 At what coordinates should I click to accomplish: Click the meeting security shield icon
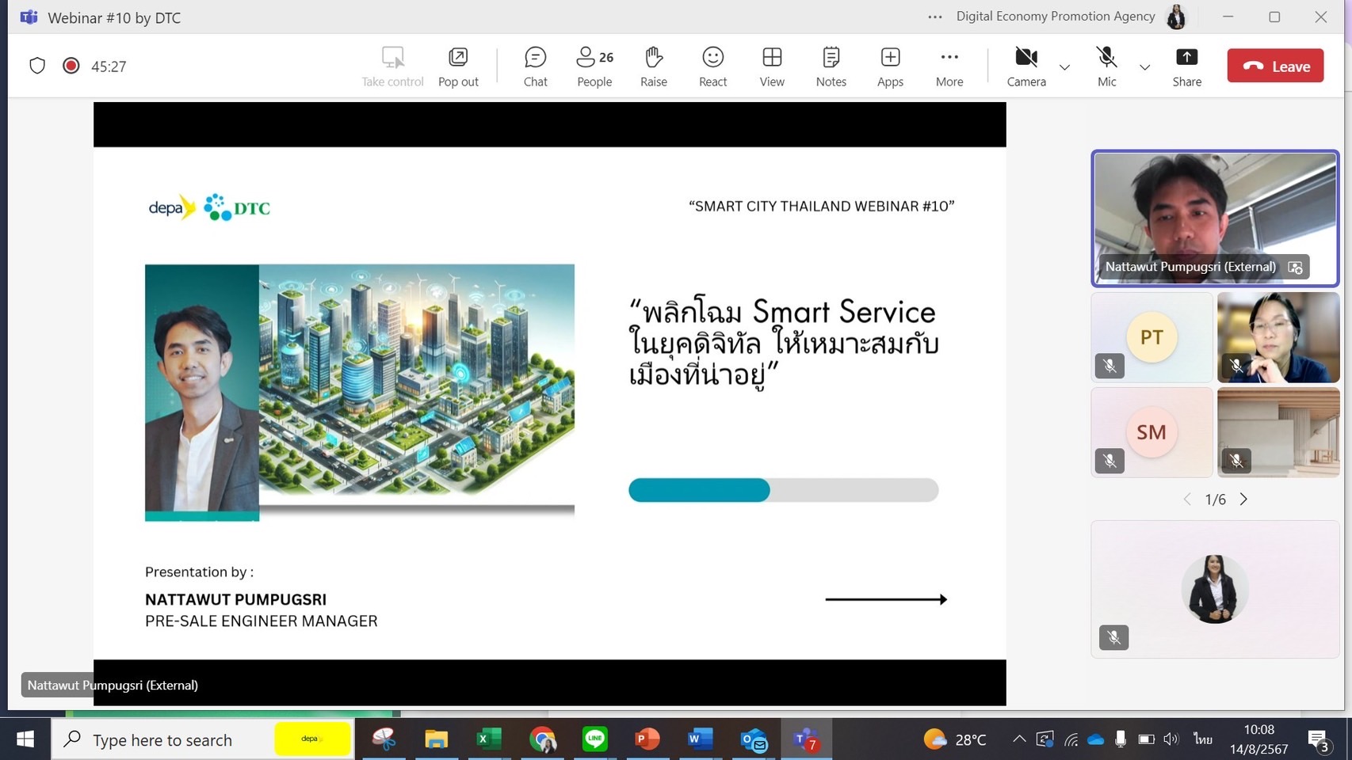(37, 66)
